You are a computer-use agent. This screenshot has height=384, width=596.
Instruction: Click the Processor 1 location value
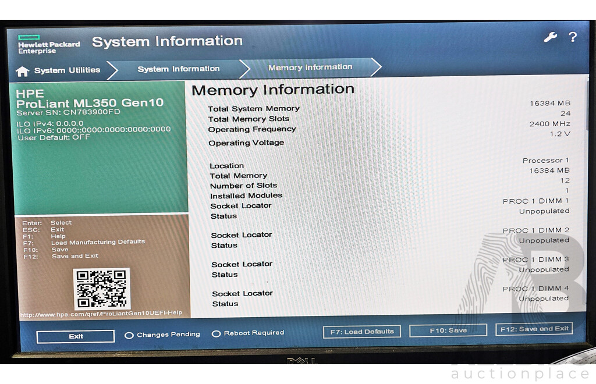545,160
